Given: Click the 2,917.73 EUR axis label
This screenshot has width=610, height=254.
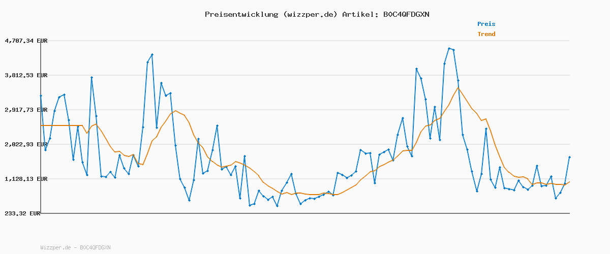Looking at the screenshot, I should point(26,110).
